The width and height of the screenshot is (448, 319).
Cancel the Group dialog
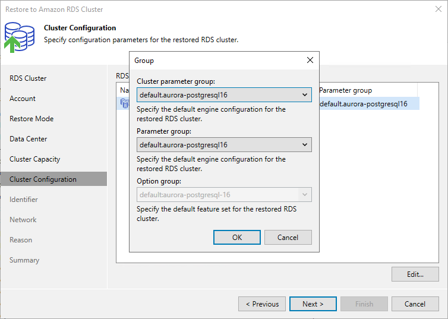pos(288,238)
